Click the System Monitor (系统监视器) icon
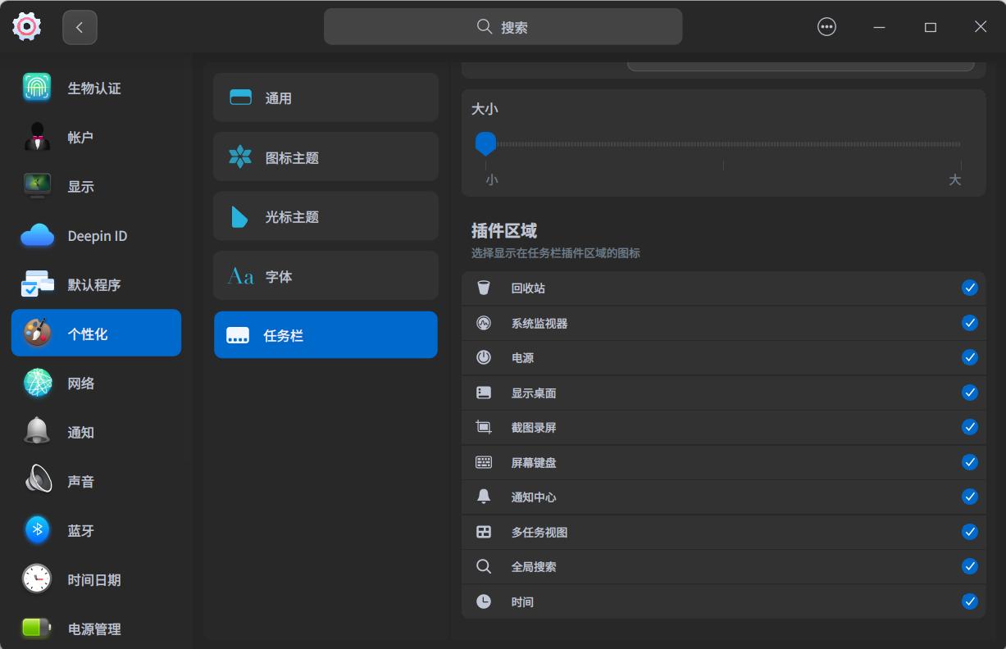The height and width of the screenshot is (649, 1006). pyautogui.click(x=484, y=323)
